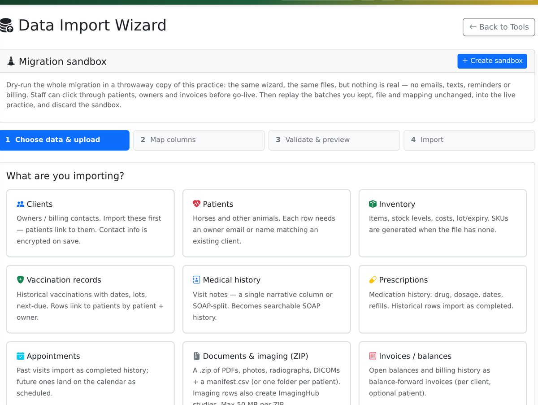
Task: Click the text 'A .zip of PDFs, photos, radiographs'
Action: point(266,370)
